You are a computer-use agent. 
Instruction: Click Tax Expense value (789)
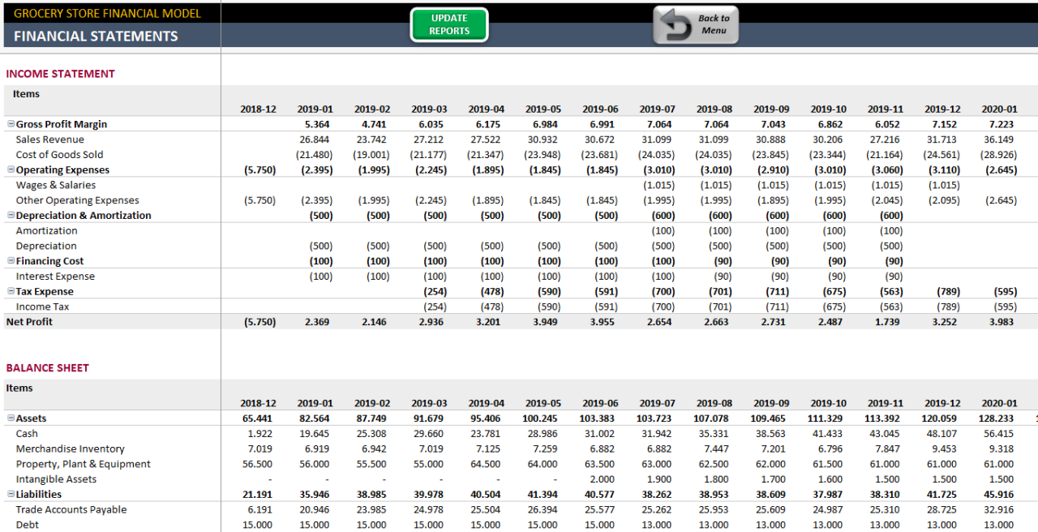(948, 291)
